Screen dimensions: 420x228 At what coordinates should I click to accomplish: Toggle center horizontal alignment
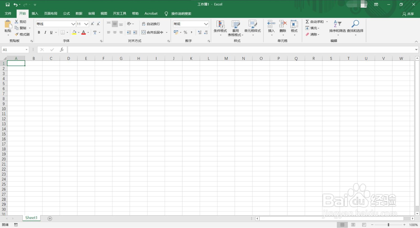point(115,32)
